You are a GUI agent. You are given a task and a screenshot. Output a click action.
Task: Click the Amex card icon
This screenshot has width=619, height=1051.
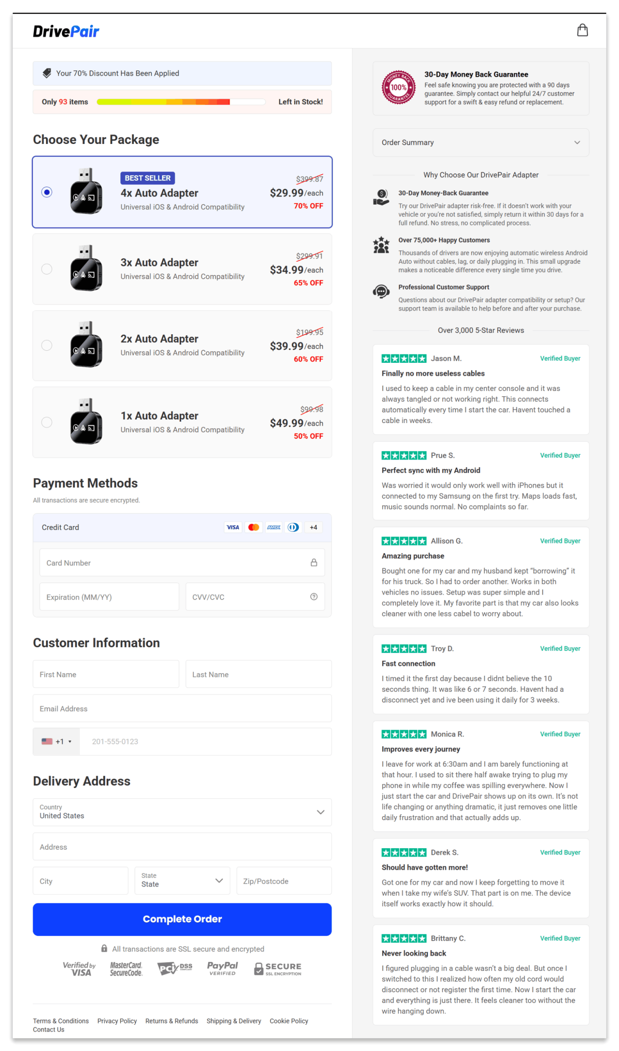point(274,527)
